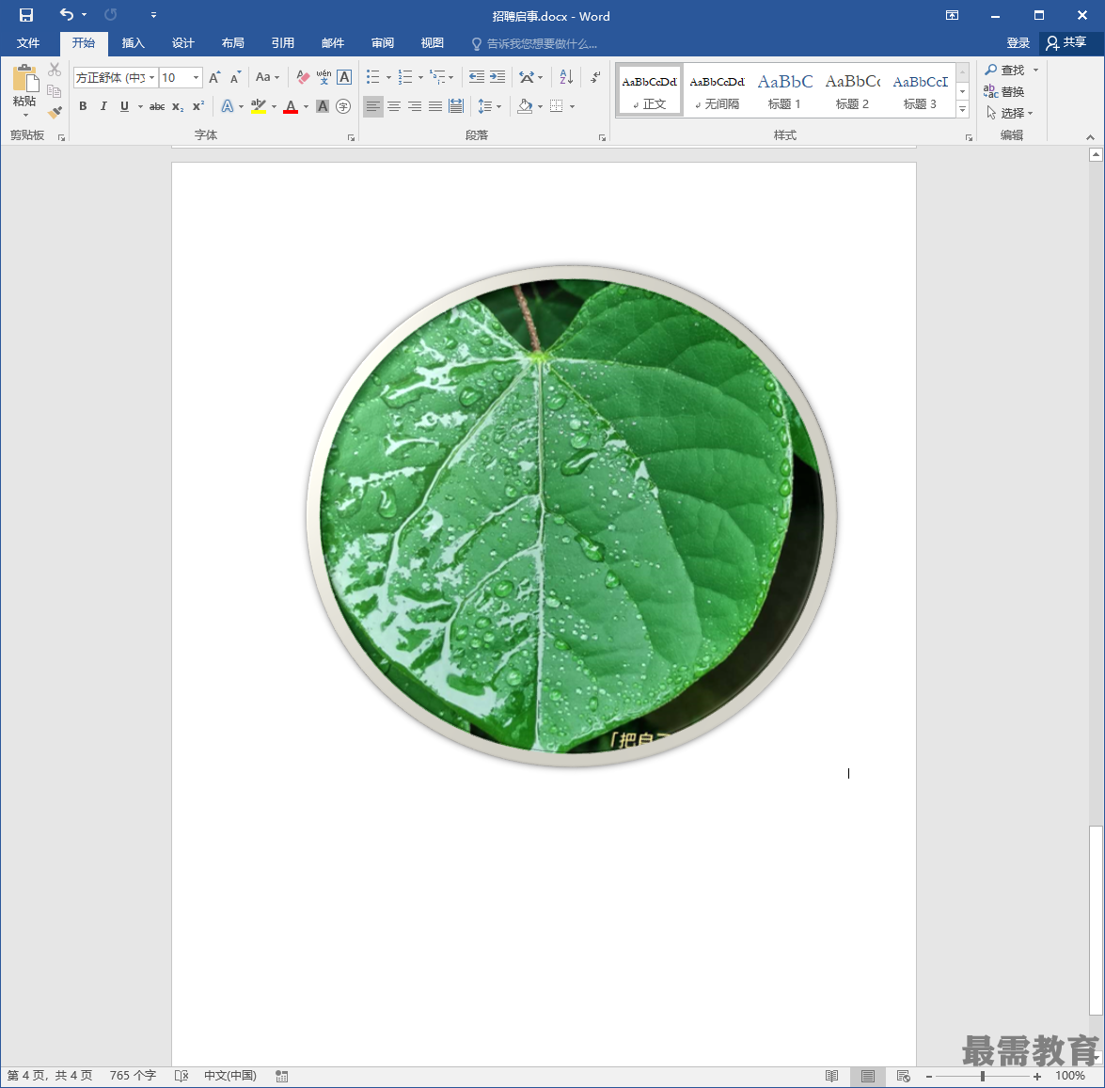The image size is (1105, 1088).
Task: Activate the Format Painter brush
Action: tap(55, 112)
